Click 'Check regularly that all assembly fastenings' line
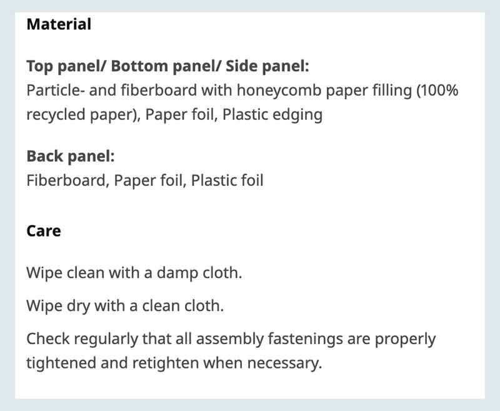This screenshot has height=411, width=500. [231, 339]
